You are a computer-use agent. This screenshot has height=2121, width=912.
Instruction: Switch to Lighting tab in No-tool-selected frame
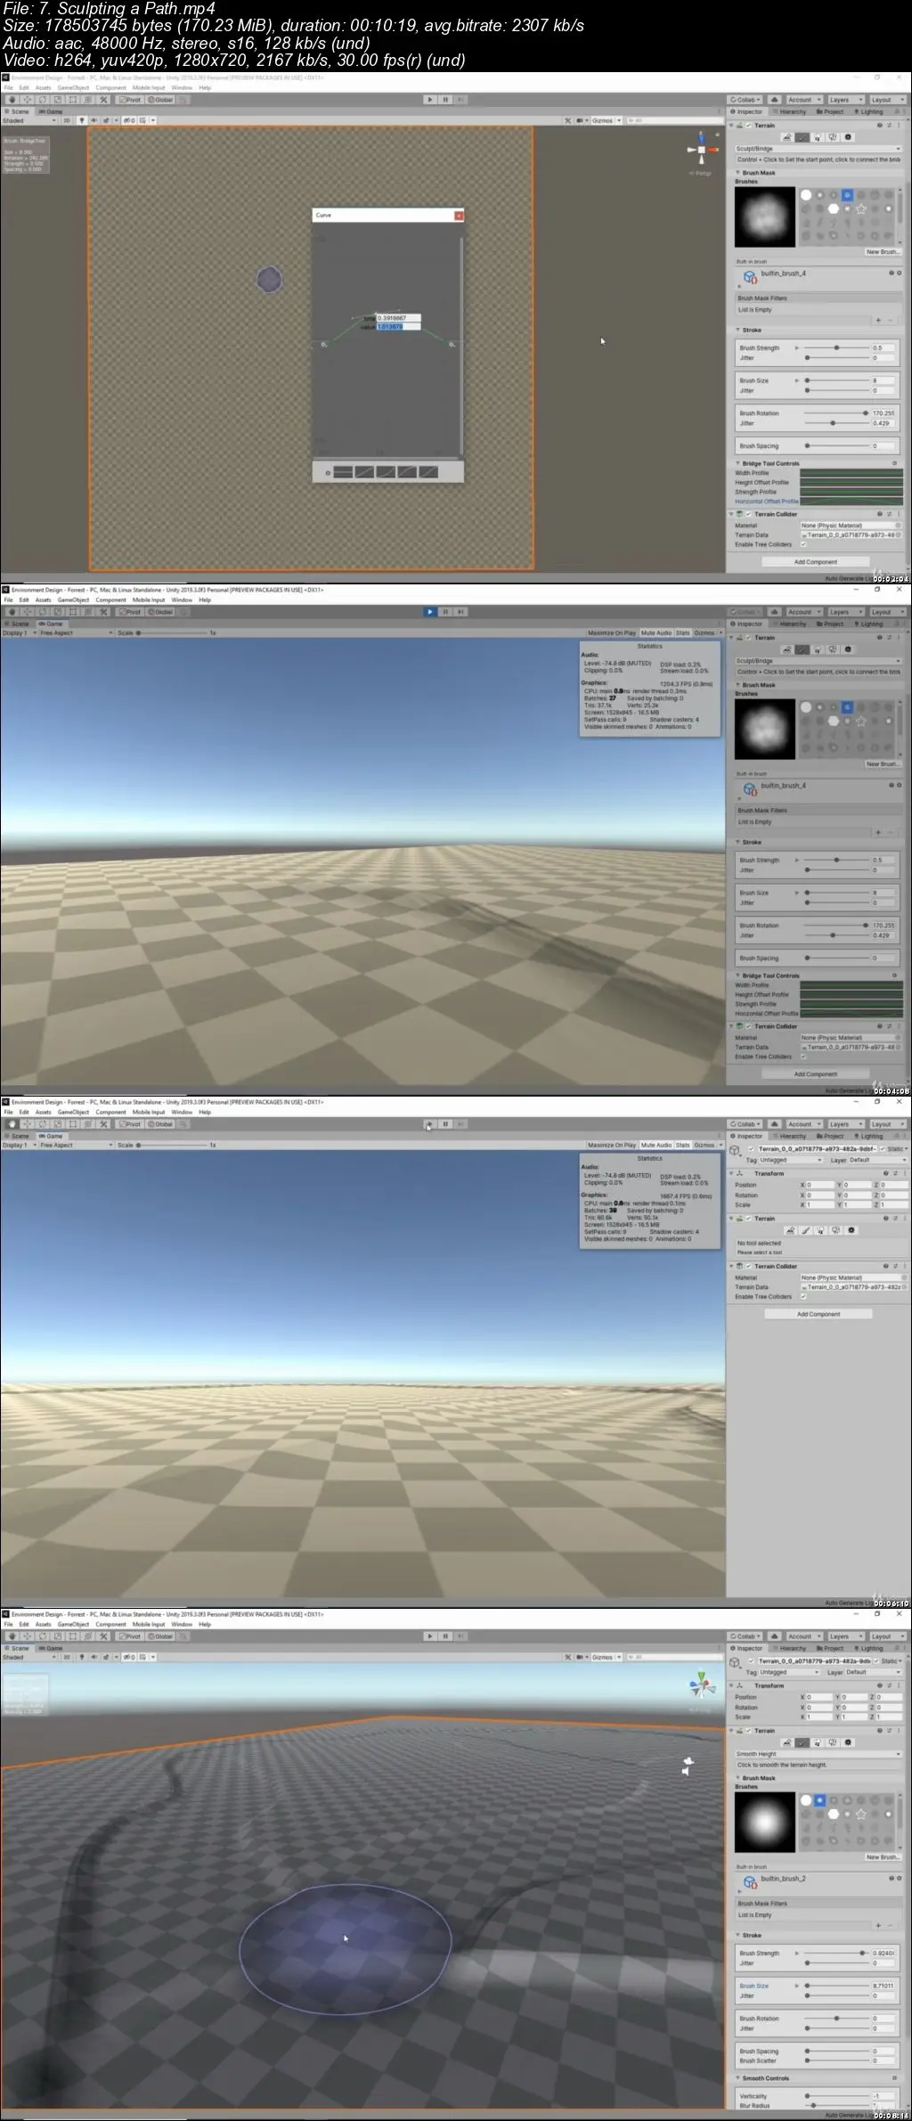(869, 1136)
